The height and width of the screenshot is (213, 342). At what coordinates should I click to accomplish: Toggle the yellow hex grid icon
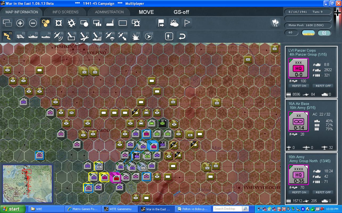click(x=46, y=23)
